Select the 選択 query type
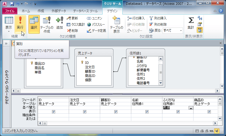 point(34,24)
